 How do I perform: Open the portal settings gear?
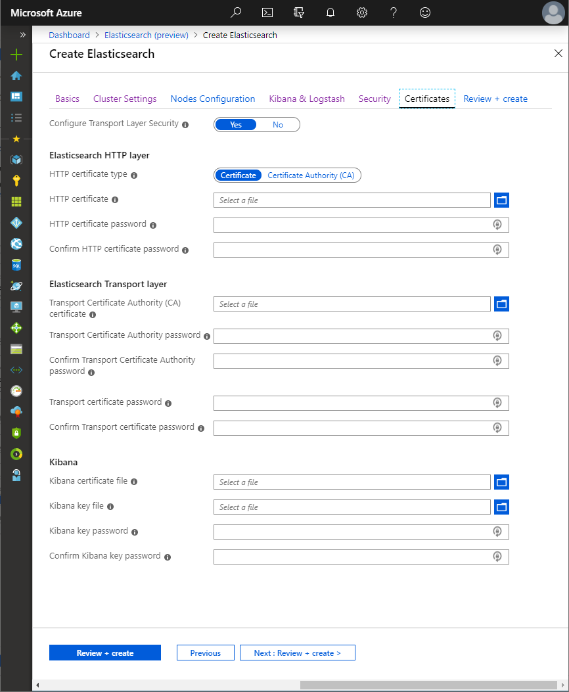[361, 12]
